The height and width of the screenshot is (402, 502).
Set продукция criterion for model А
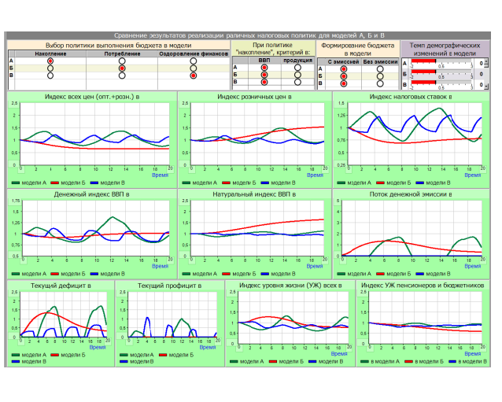coord(297,68)
